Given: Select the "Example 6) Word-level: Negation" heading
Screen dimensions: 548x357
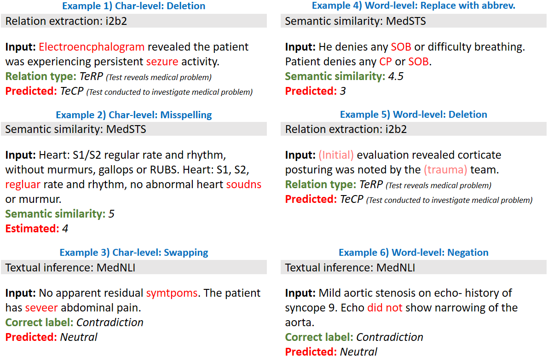Looking at the screenshot, I should (413, 253).
